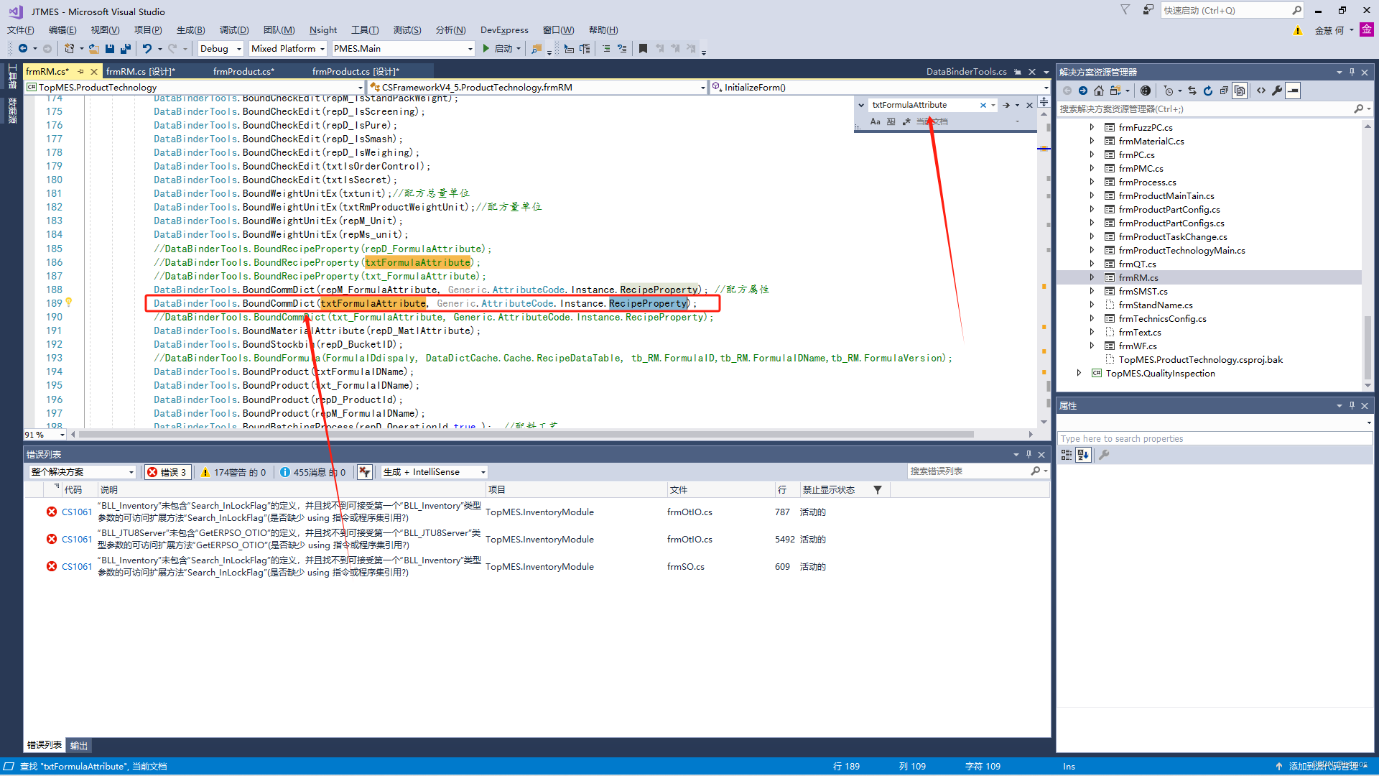Image resolution: width=1379 pixels, height=776 pixels.
Task: Click the Find in Files toolbar icon
Action: (x=537, y=49)
